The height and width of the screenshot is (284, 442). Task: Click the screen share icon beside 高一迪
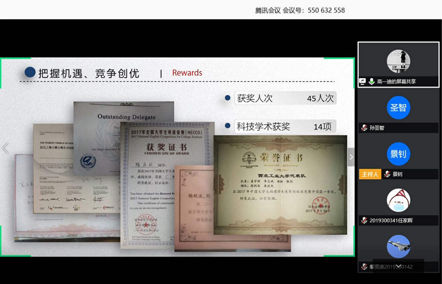click(363, 82)
